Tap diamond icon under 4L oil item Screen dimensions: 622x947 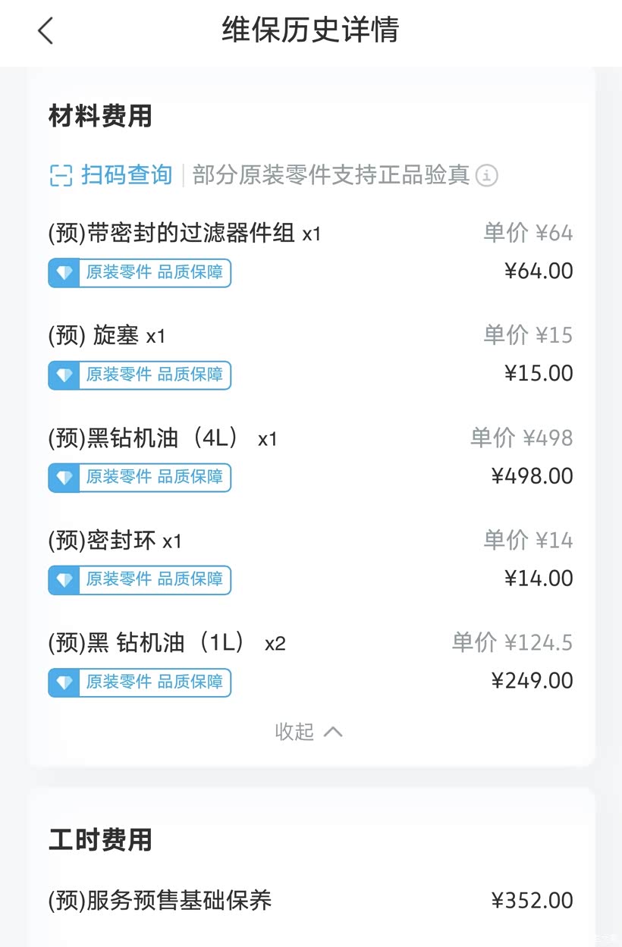tap(64, 478)
